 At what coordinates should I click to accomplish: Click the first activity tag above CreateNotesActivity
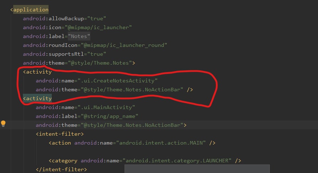coord(37,72)
